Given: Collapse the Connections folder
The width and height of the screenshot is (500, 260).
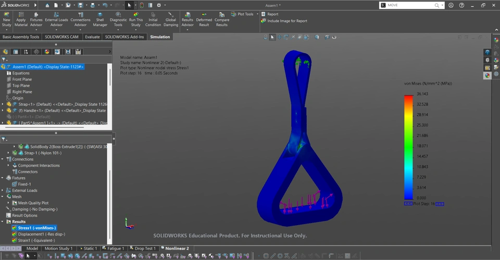Looking at the screenshot, I should click(x=3, y=159).
